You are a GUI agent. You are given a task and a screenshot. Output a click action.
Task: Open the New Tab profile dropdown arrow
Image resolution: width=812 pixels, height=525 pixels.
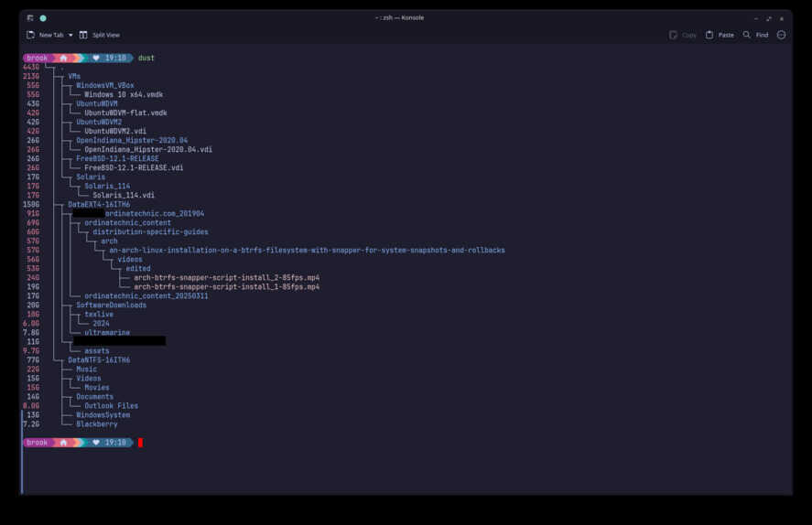[70, 35]
